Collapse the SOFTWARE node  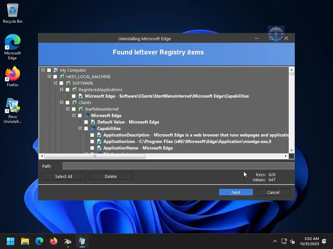point(55,83)
